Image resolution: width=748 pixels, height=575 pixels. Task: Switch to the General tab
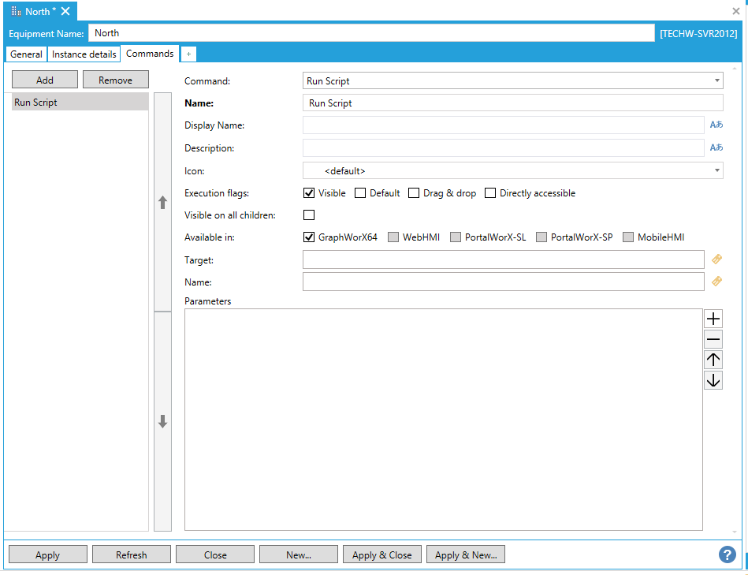[26, 54]
